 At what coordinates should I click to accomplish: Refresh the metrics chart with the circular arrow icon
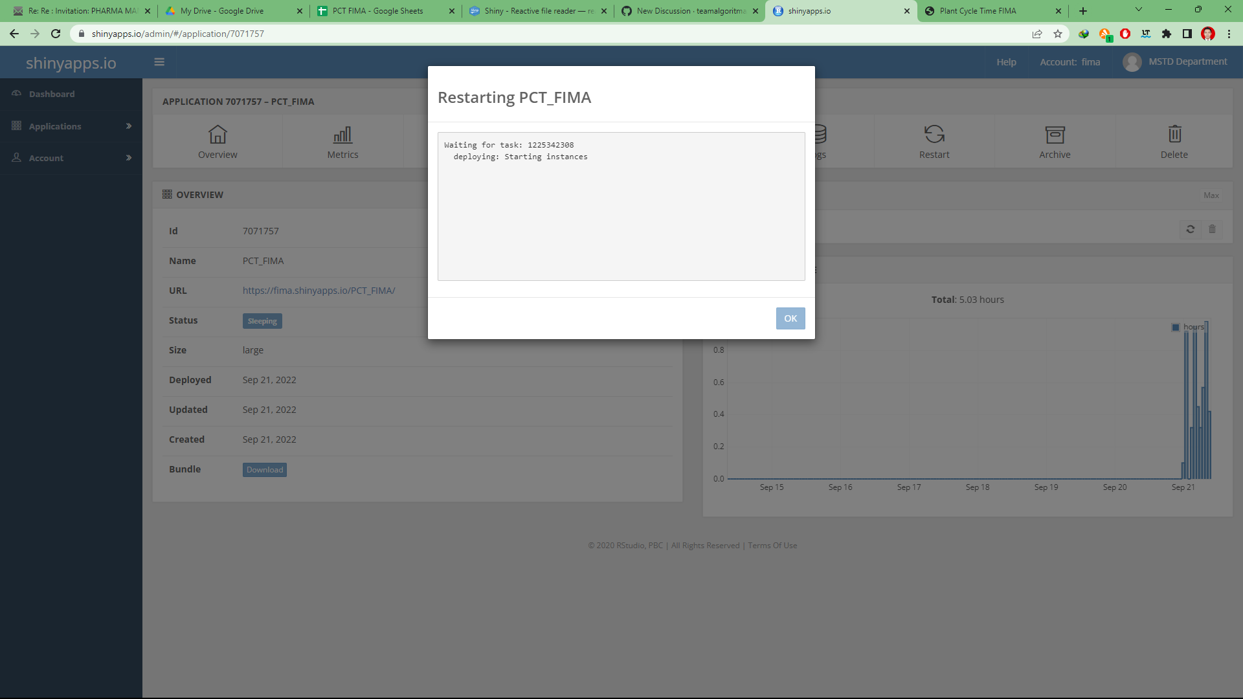[1190, 229]
